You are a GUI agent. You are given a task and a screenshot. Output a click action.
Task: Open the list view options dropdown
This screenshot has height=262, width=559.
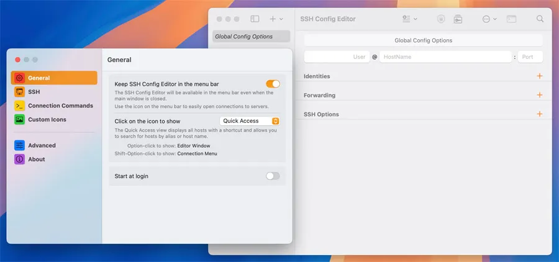pos(409,19)
